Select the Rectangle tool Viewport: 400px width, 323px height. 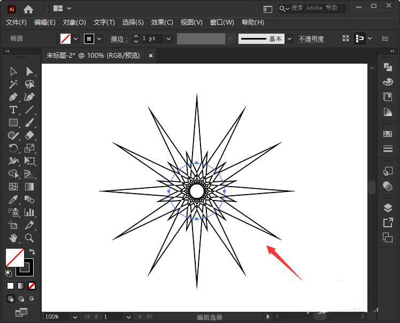[13, 122]
